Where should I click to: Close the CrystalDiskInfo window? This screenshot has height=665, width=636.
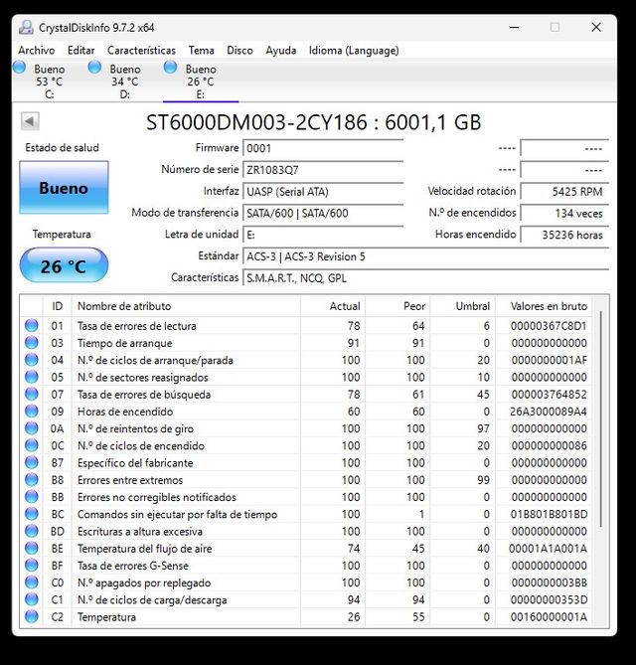click(x=596, y=28)
